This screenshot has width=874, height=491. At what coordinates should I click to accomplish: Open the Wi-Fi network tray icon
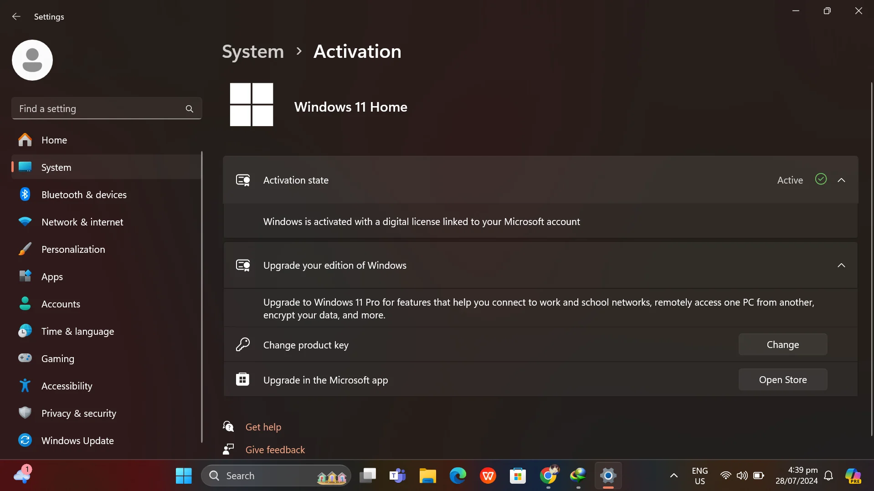pos(725,476)
